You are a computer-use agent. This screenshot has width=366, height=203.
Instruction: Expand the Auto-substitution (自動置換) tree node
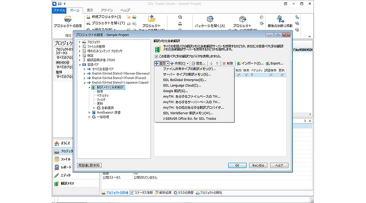pyautogui.click(x=94, y=108)
